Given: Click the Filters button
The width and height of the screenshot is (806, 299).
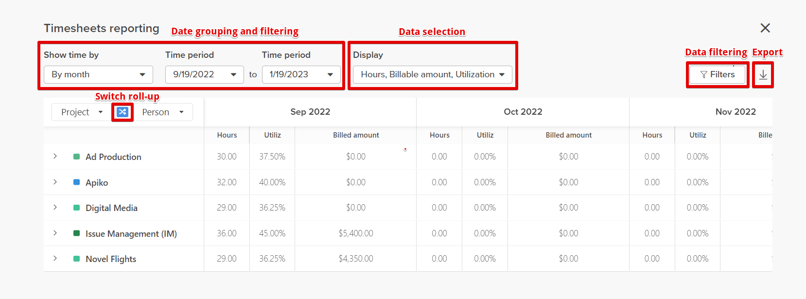Looking at the screenshot, I should 717,74.
